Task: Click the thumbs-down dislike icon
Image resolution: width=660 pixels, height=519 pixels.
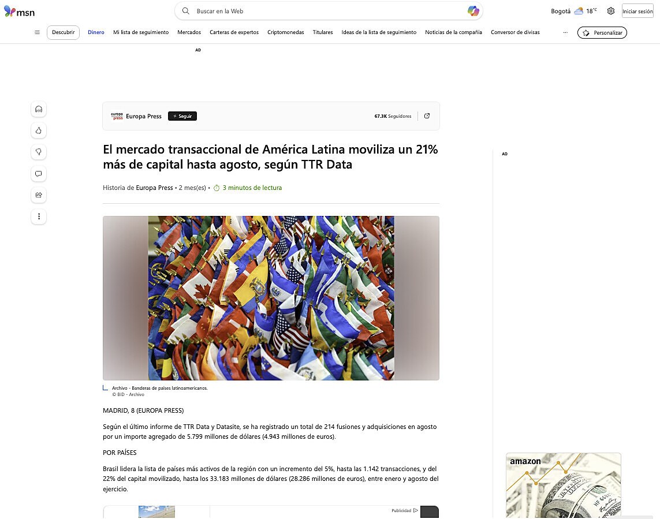Action: [x=39, y=152]
